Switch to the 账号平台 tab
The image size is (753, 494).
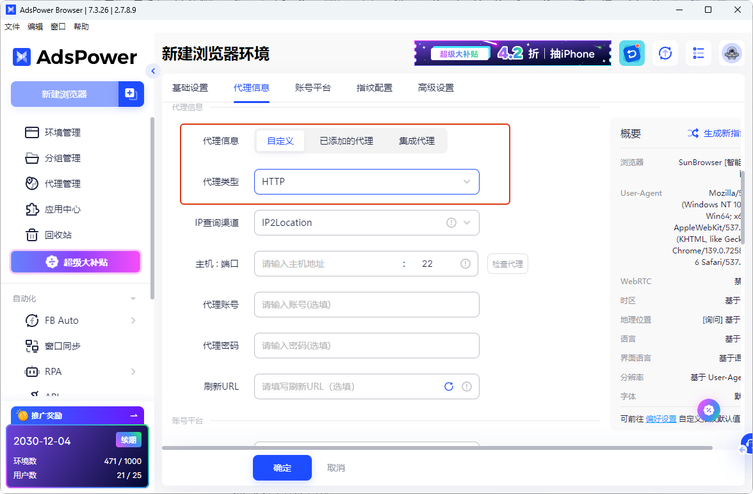coord(313,88)
